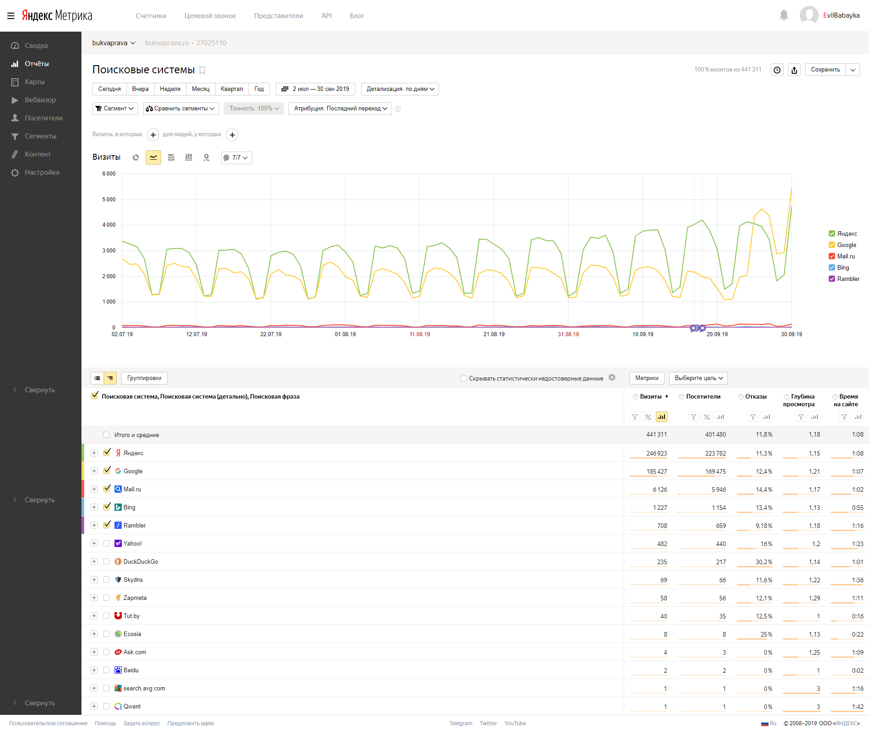Open the map chart view
Viewport: 869px width, 732px height.
[206, 157]
